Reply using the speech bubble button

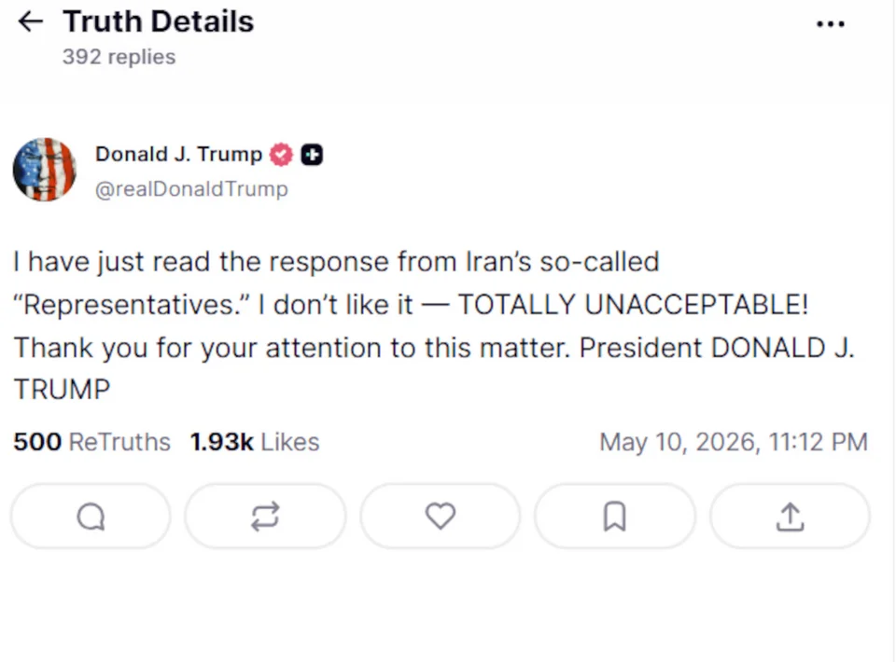coord(91,517)
